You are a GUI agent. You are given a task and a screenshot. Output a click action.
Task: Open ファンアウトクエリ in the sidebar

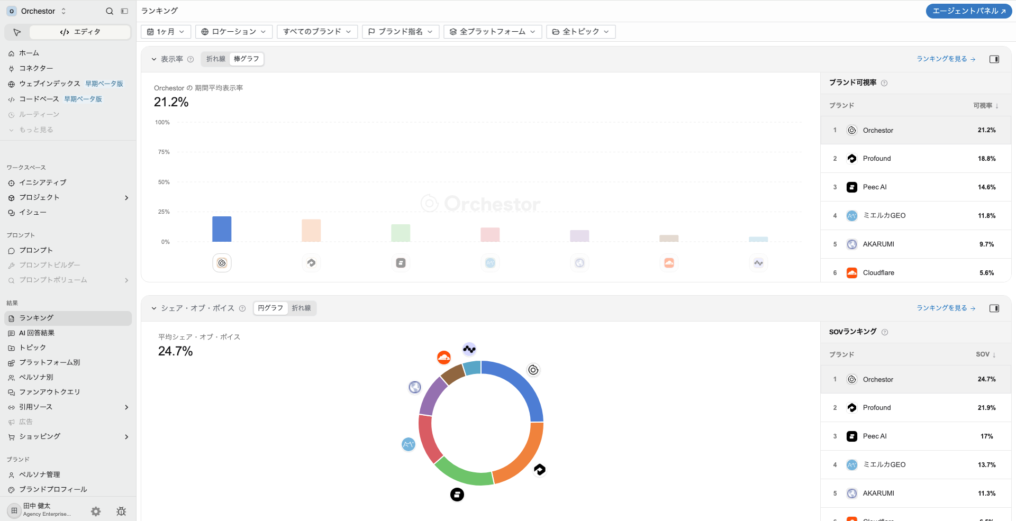pos(68,392)
